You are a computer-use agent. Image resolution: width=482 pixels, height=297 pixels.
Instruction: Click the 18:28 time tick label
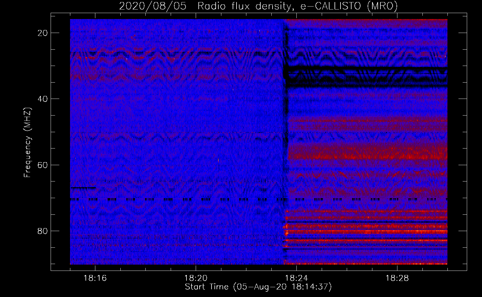click(397, 278)
